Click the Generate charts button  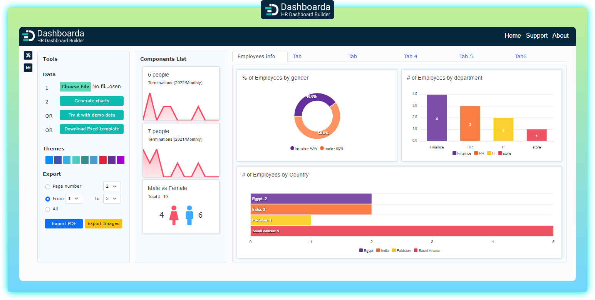pos(92,101)
